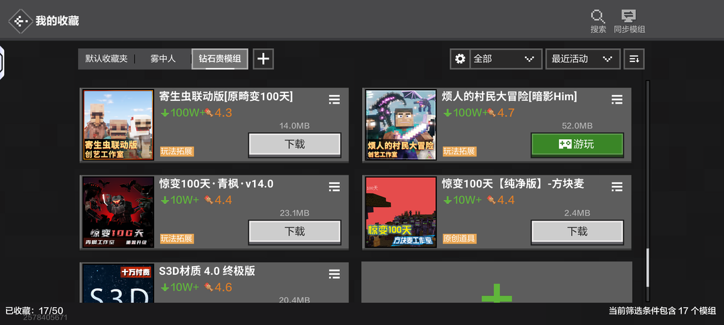Open the 惊变100天 方块麦 thumbnail
Viewport: 724px width, 325px height.
[401, 212]
